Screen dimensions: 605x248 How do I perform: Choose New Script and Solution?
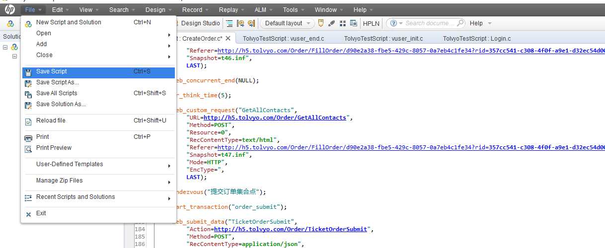(x=98, y=22)
